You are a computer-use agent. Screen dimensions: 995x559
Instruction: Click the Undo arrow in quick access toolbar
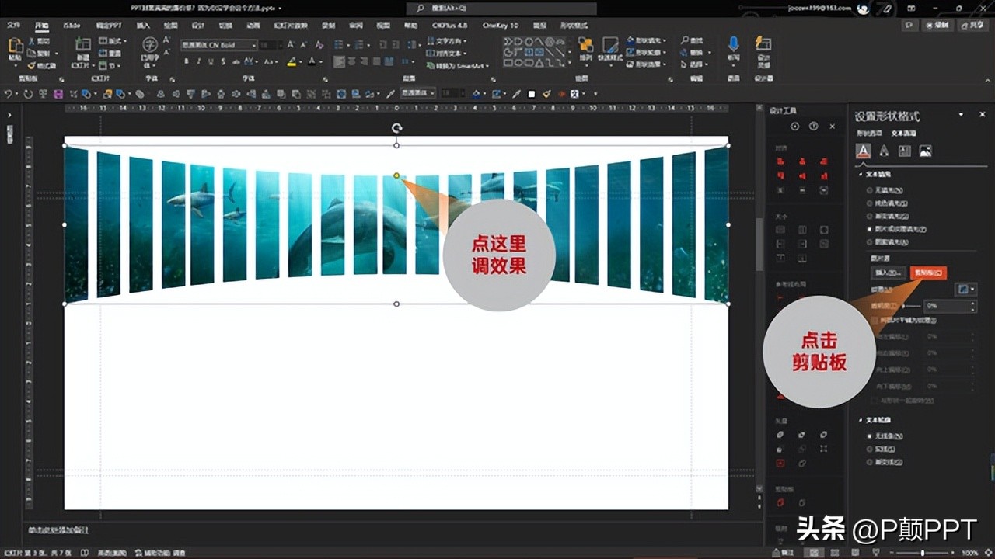(x=9, y=94)
